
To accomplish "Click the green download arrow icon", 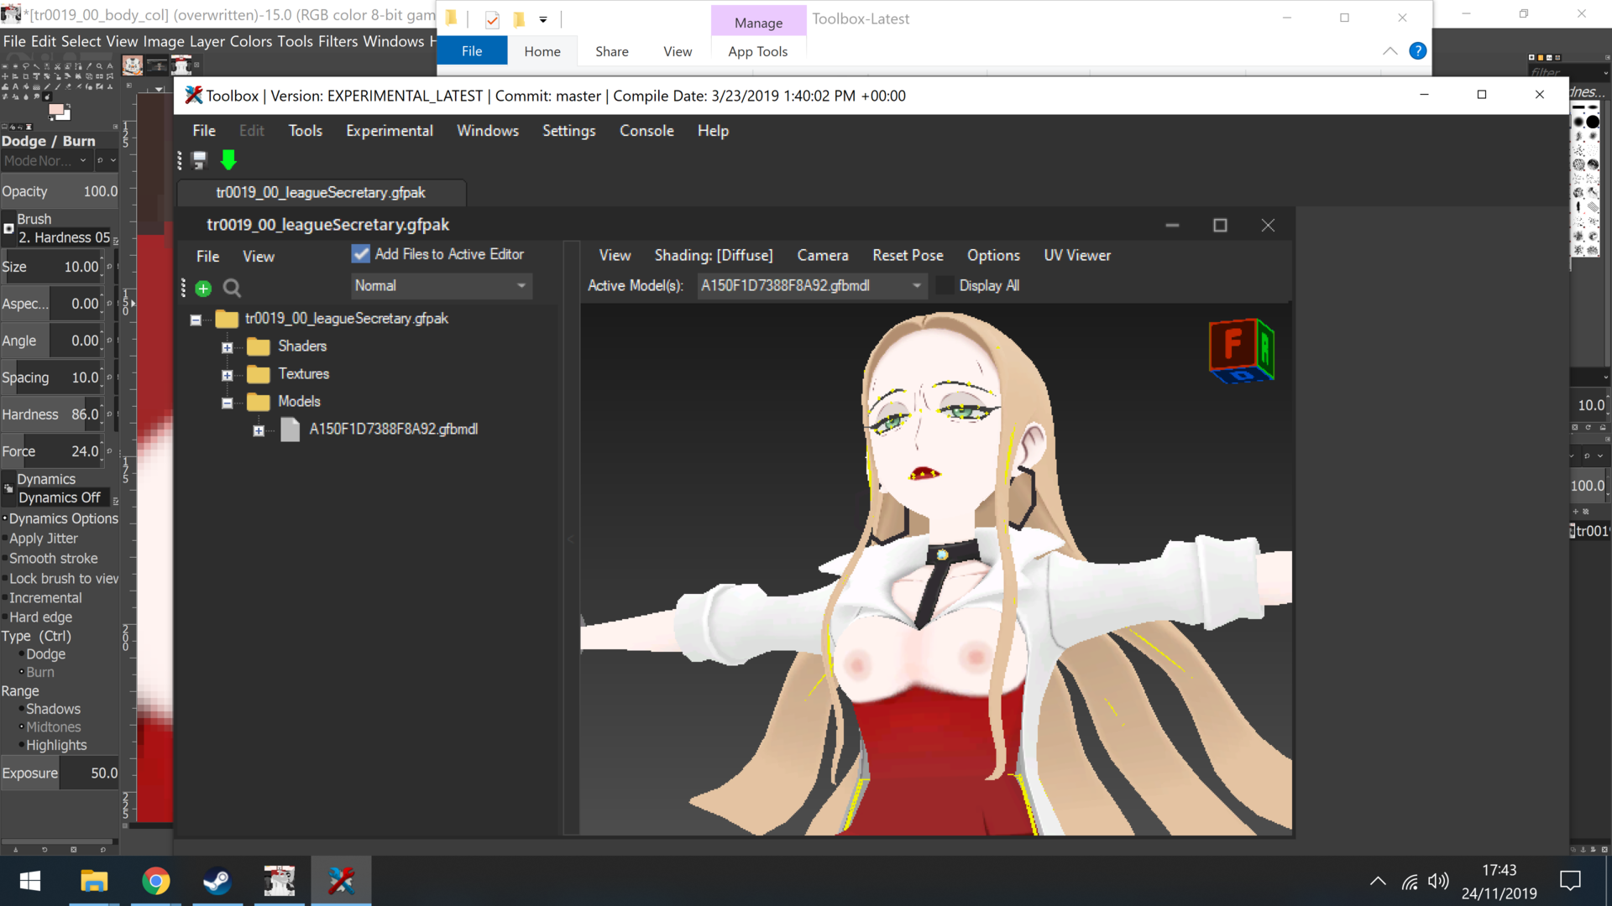I will [x=228, y=160].
